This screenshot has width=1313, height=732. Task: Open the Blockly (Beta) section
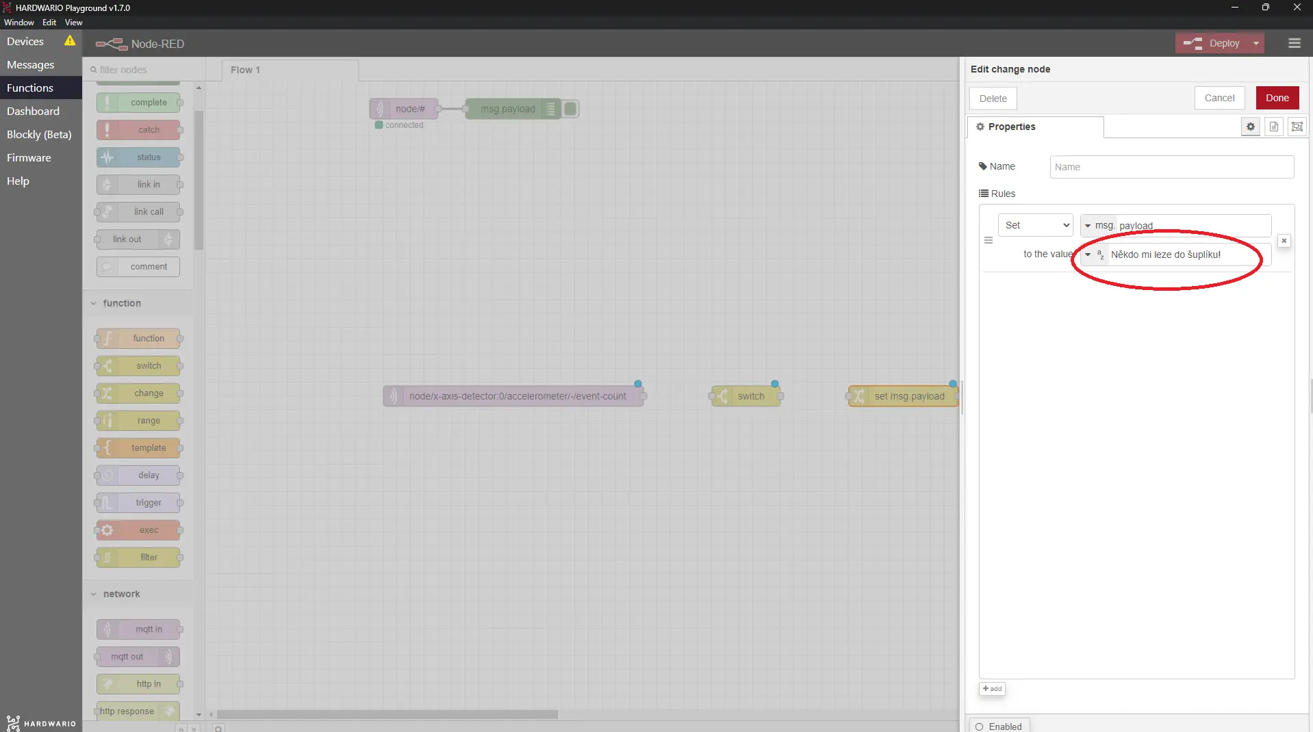41,135
